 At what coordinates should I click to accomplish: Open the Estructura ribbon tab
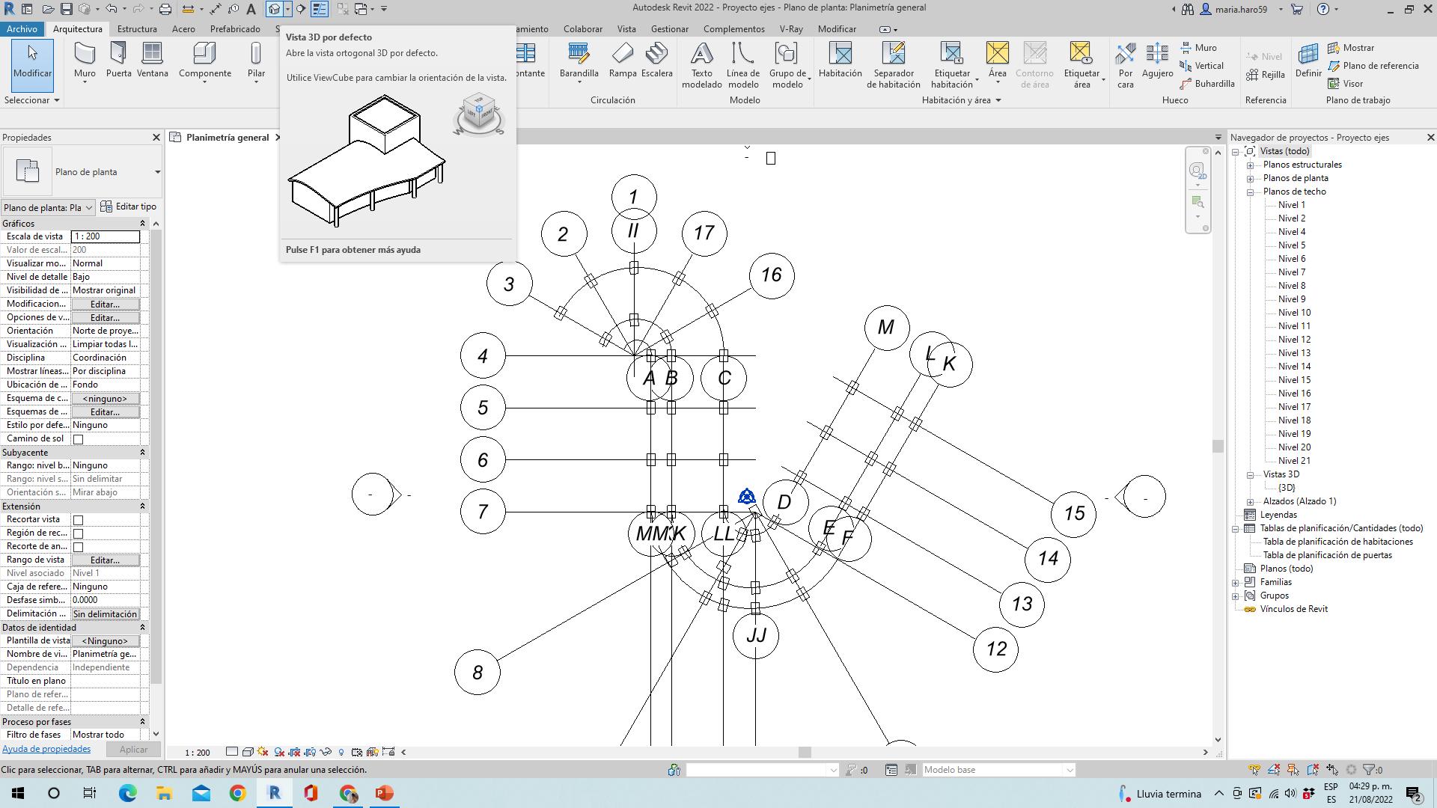[x=137, y=29]
